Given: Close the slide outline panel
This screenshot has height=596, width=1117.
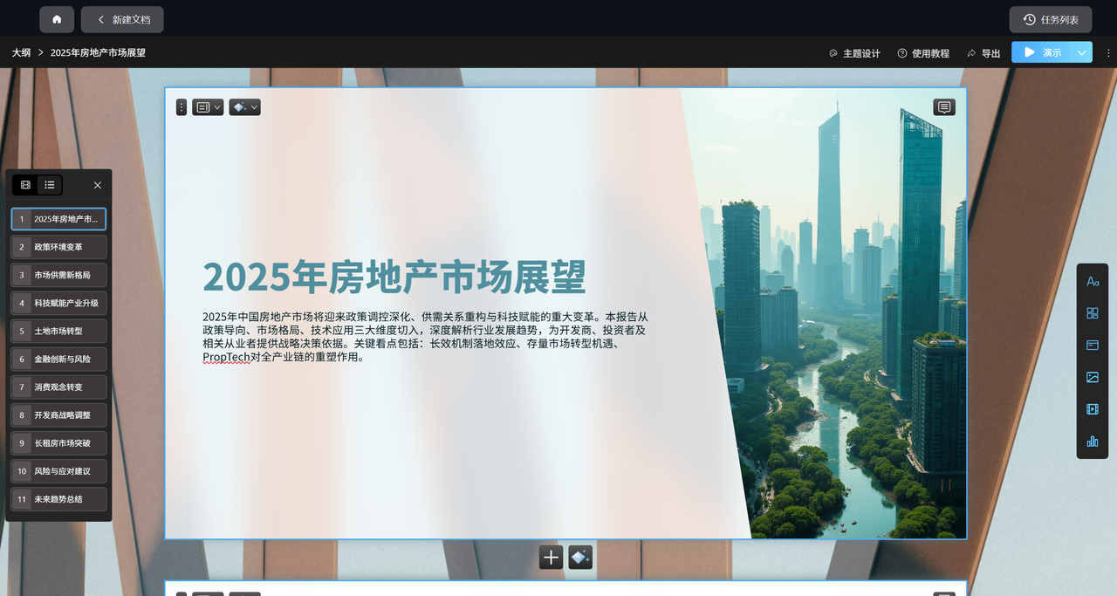Looking at the screenshot, I should coord(98,185).
